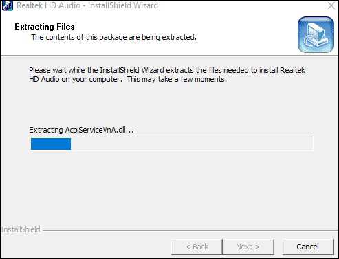The width and height of the screenshot is (339, 259).
Task: Click the 'Realtek HD Audio' text in title
Action: 48,5
